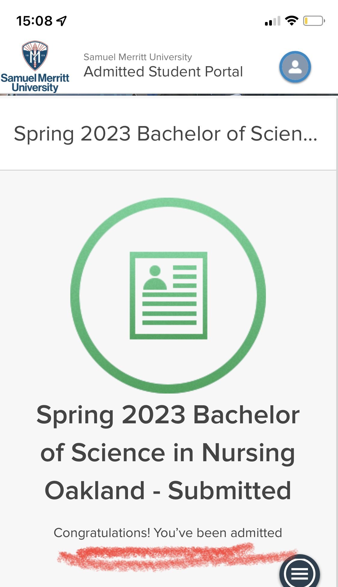Viewport: 338px width, 587px height.
Task: Click the red scribbled-out text line
Action: click(x=177, y=557)
